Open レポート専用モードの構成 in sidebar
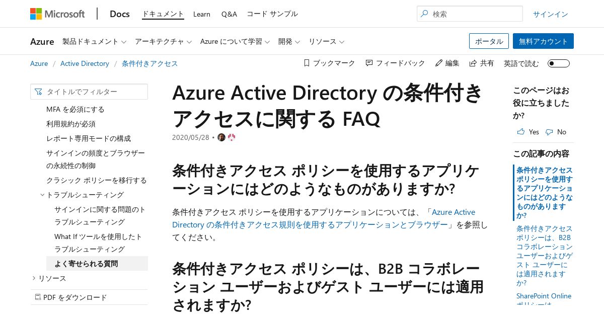The width and height of the screenshot is (604, 317). [x=89, y=138]
